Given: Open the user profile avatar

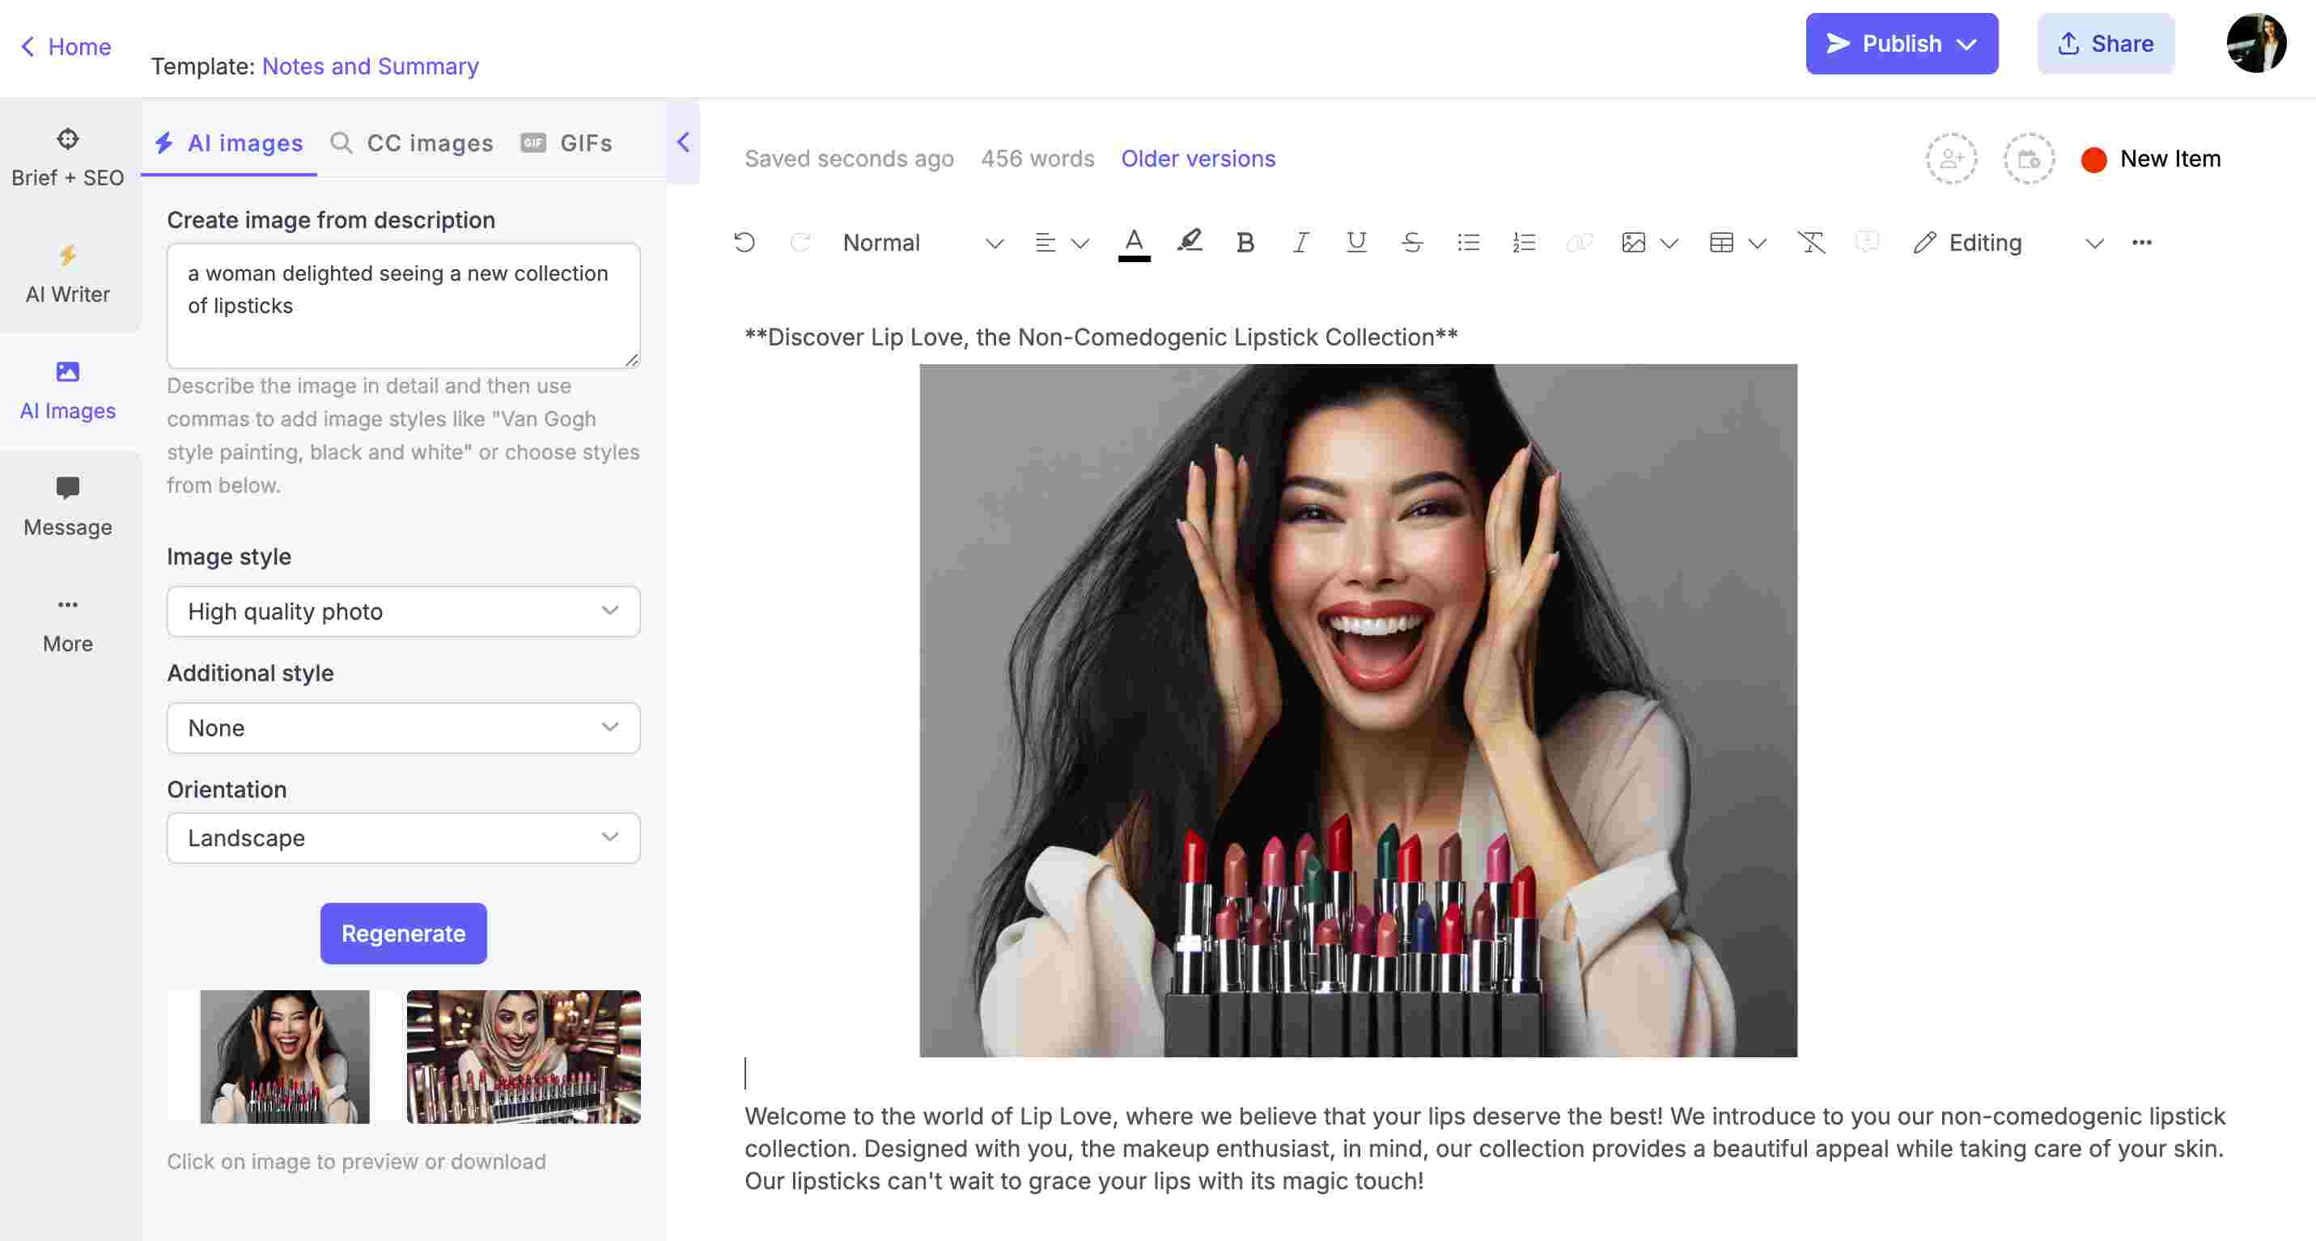Looking at the screenshot, I should [2257, 43].
